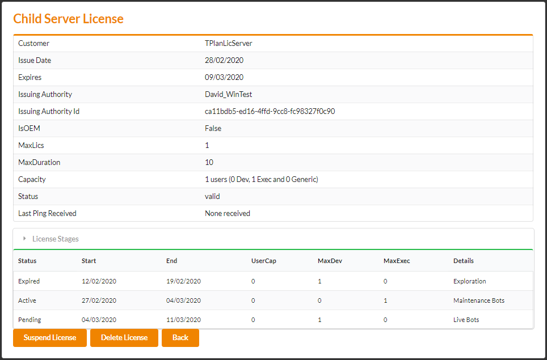Click the License Stages panel title
The width and height of the screenshot is (547, 360).
[x=56, y=239]
